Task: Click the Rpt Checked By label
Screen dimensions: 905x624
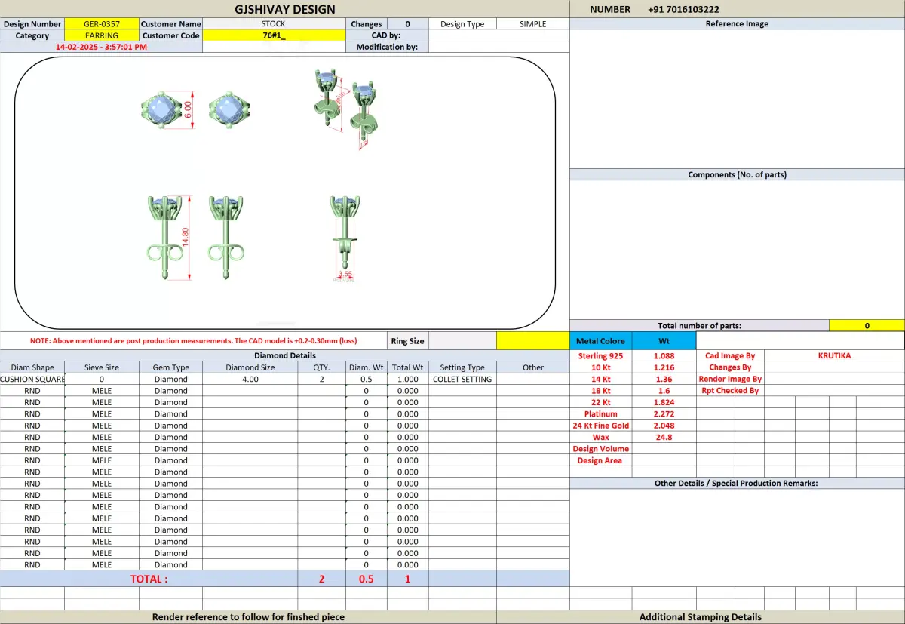Action: [x=730, y=391]
